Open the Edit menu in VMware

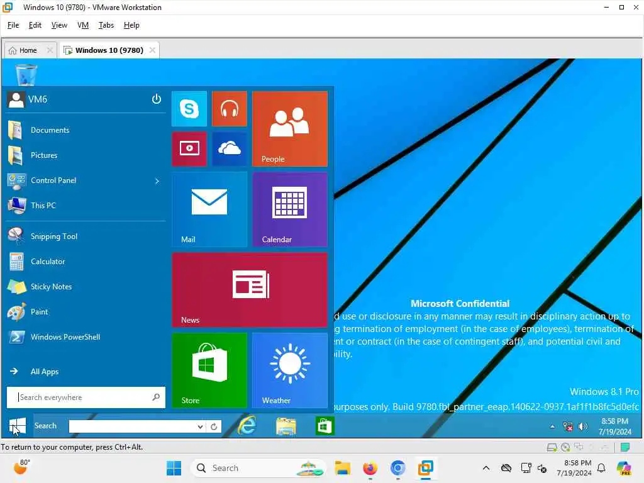coord(35,25)
